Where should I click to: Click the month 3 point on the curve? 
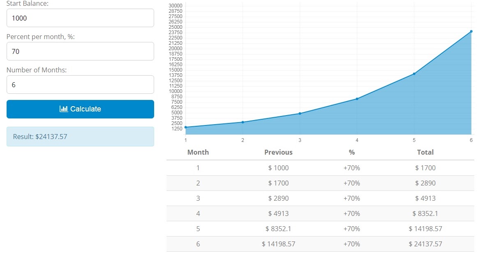click(300, 113)
